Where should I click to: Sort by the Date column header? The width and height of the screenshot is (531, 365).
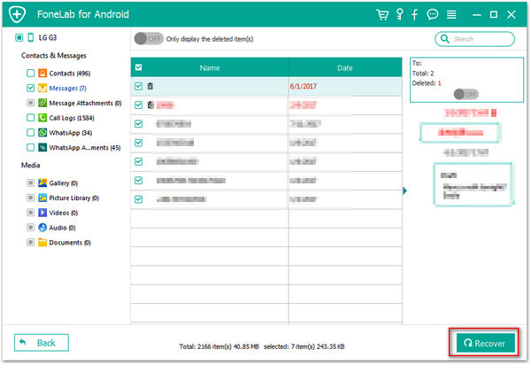click(345, 68)
